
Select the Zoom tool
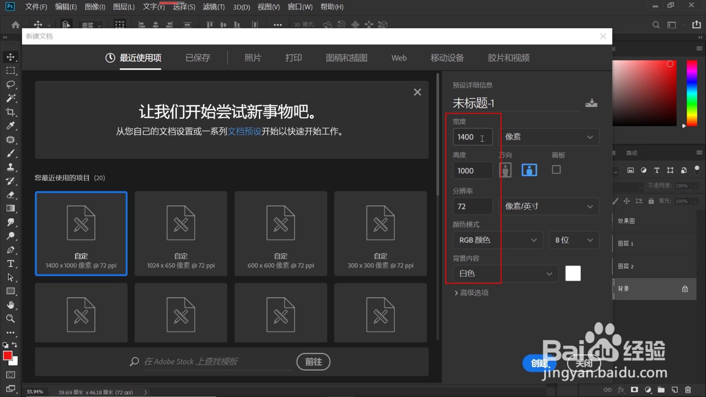(x=11, y=318)
